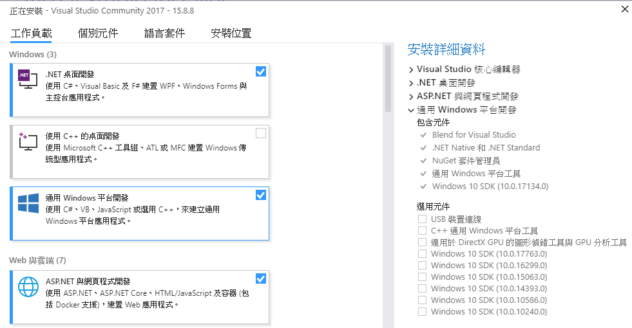Click the ASP.NET globe icon

tap(28, 287)
